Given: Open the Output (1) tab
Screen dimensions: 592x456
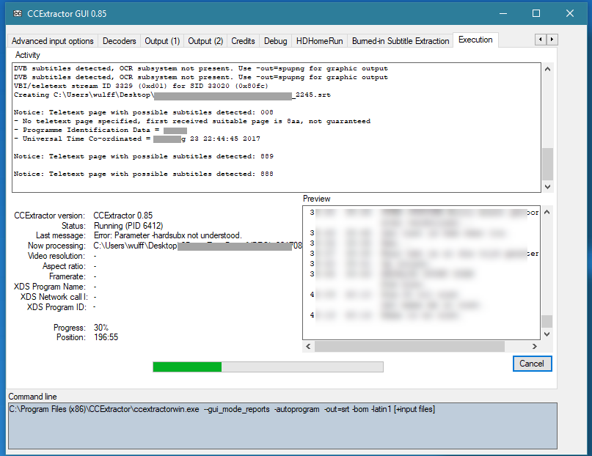Looking at the screenshot, I should point(162,41).
